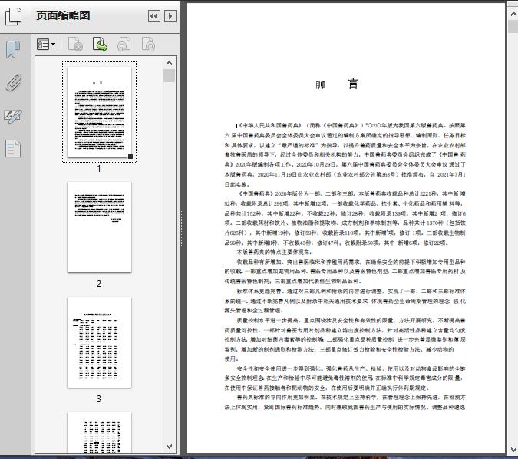Image resolution: width=518 pixels, height=459 pixels.
Task: Select page 2 thumbnail
Action: [x=99, y=227]
